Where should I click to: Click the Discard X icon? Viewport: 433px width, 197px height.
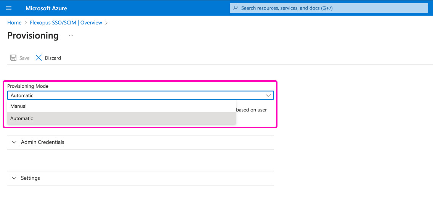(38, 58)
